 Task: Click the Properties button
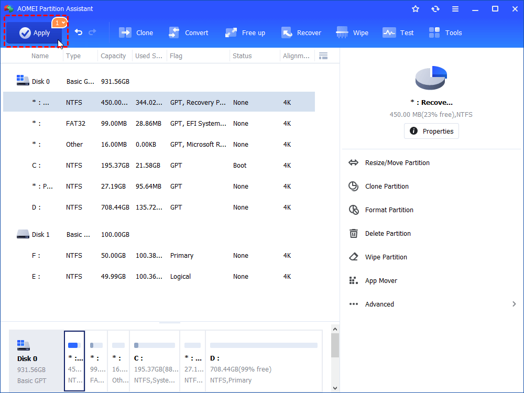click(431, 131)
